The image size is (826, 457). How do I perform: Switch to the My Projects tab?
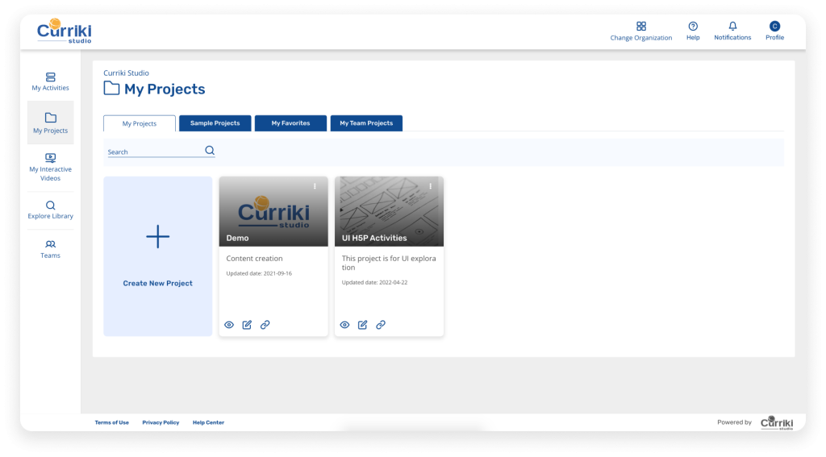point(140,123)
